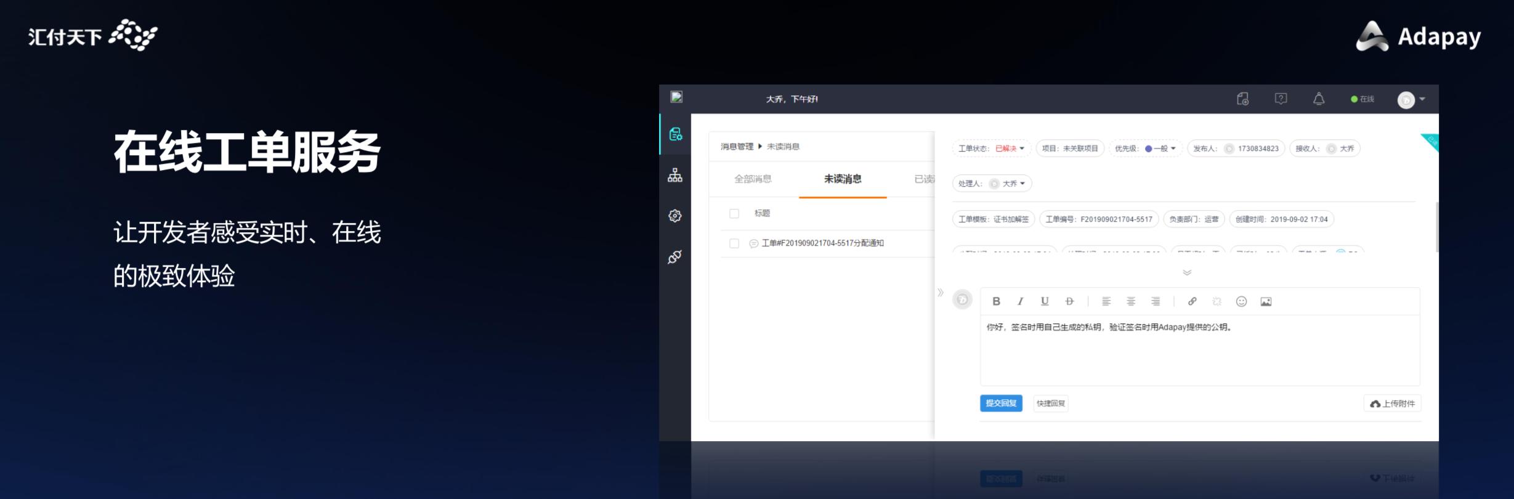This screenshot has height=499, width=1514.
Task: Click into the reply text editor
Action: [1200, 350]
